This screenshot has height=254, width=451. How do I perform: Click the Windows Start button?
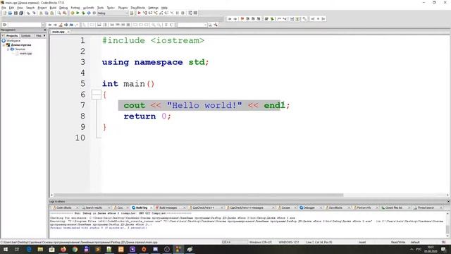coord(6,249)
